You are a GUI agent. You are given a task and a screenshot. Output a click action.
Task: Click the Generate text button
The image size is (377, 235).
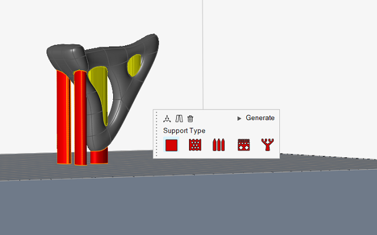(260, 118)
